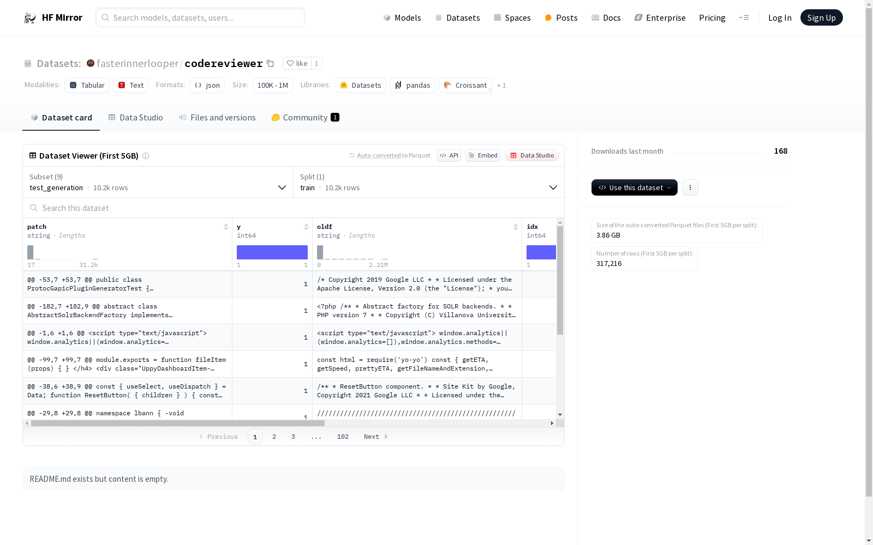
Task: Select the Croissant library badge
Action: (x=465, y=85)
